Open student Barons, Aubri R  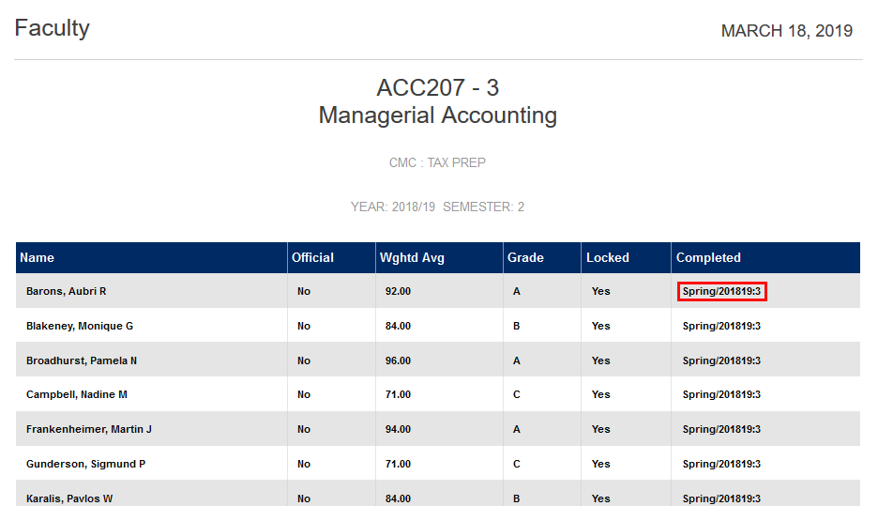pos(66,292)
